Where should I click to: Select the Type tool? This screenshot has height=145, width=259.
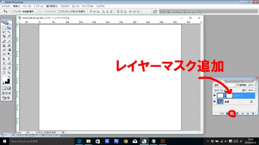pos(9,59)
